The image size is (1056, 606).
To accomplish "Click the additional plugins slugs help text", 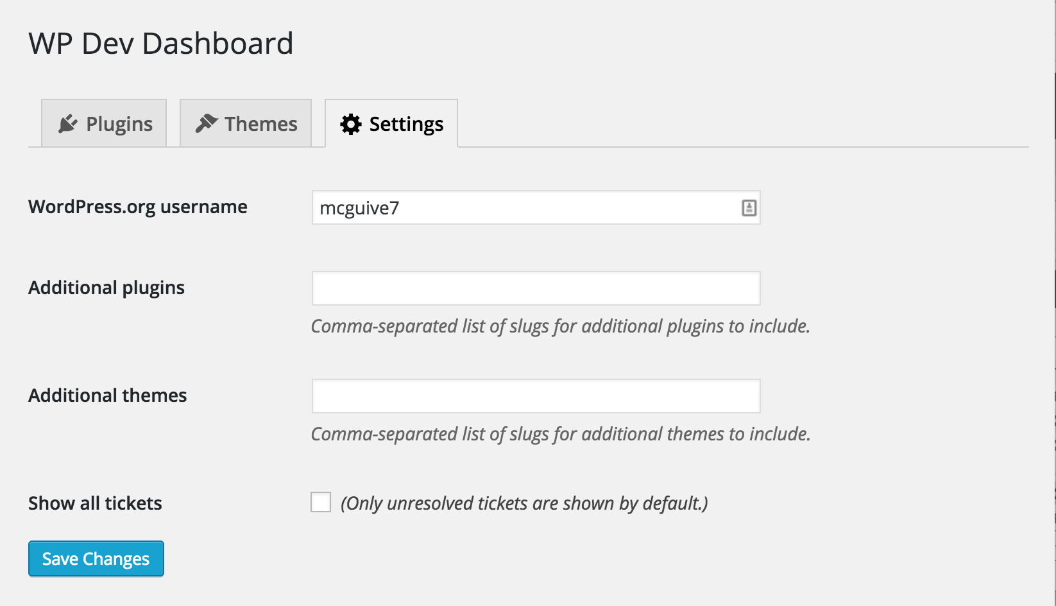I will [x=561, y=326].
